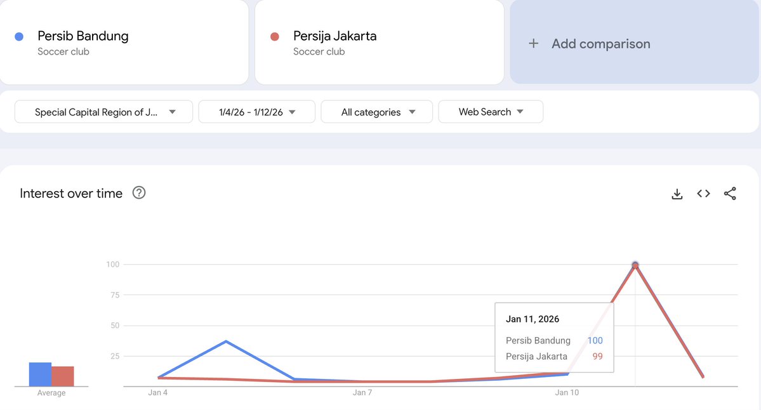The height and width of the screenshot is (410, 761).
Task: Click the arrow on All categories filter
Action: 412,112
